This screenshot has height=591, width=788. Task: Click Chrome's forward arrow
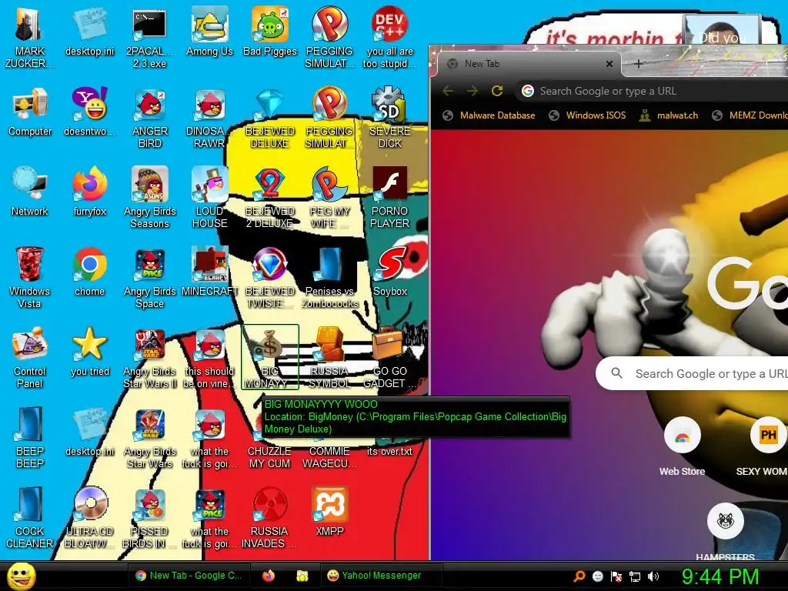[x=472, y=91]
